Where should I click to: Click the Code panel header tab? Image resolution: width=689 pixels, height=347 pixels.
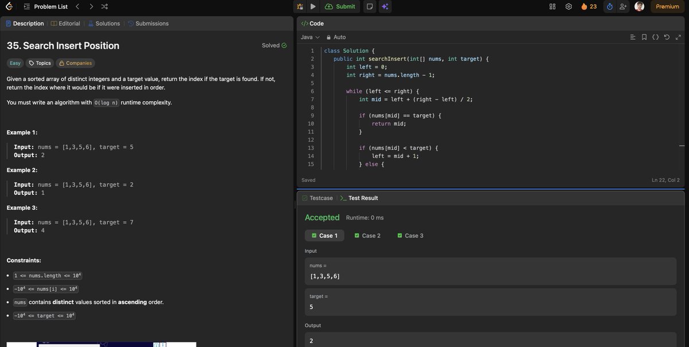coord(312,24)
